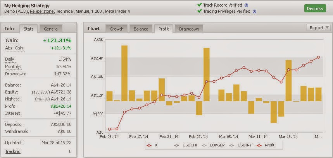
Task: Click the tall yellow bar near Feb 27
Action: [206, 75]
